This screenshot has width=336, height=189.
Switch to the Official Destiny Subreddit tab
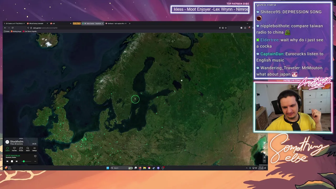point(37,23)
